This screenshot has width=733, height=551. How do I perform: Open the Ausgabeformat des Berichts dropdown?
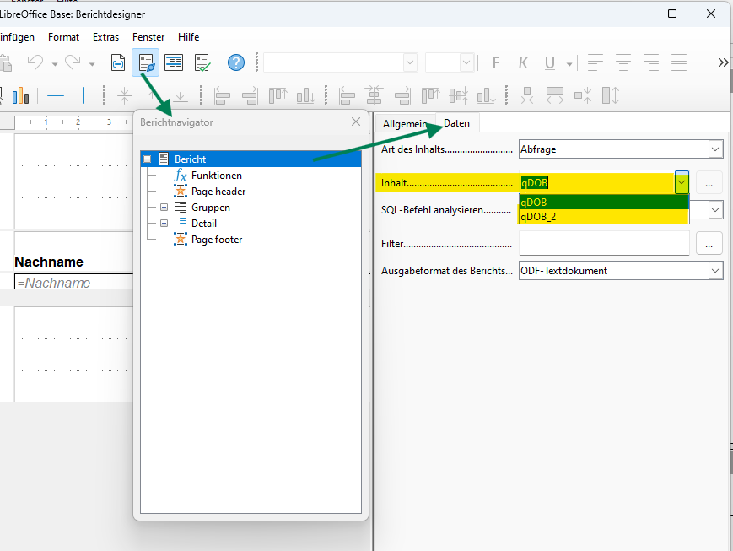tap(715, 271)
